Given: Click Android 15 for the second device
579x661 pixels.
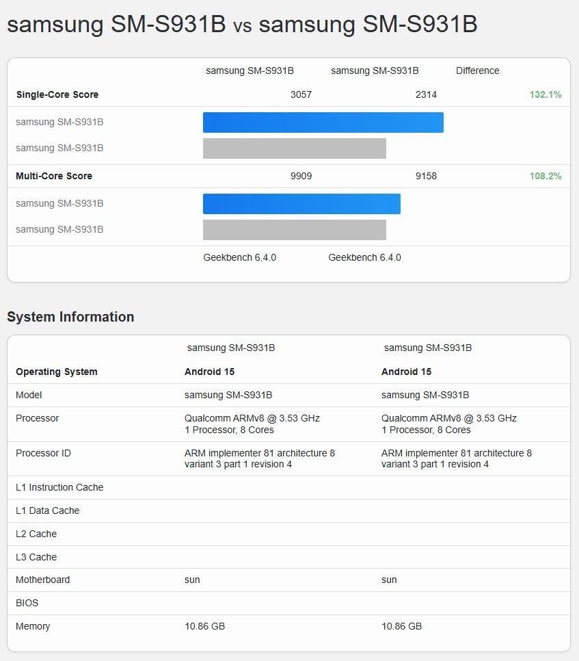Looking at the screenshot, I should [406, 372].
